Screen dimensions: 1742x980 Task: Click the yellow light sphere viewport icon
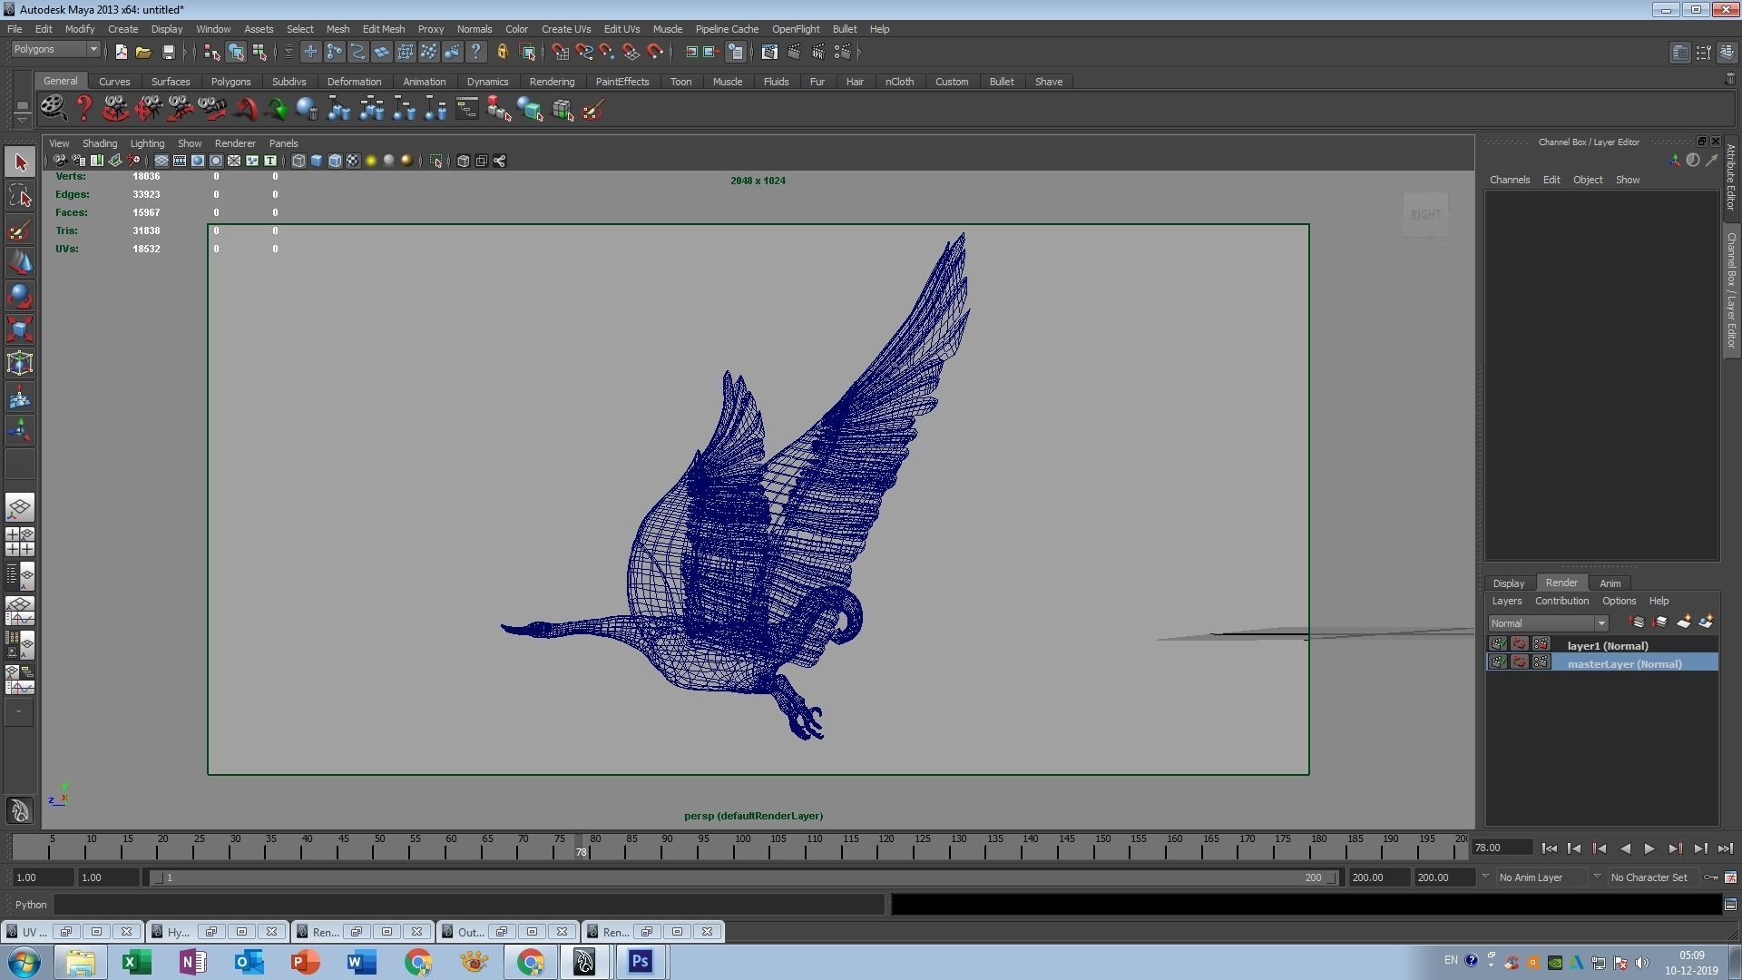(371, 161)
